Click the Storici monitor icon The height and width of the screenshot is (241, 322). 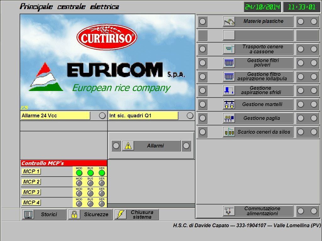point(28,214)
